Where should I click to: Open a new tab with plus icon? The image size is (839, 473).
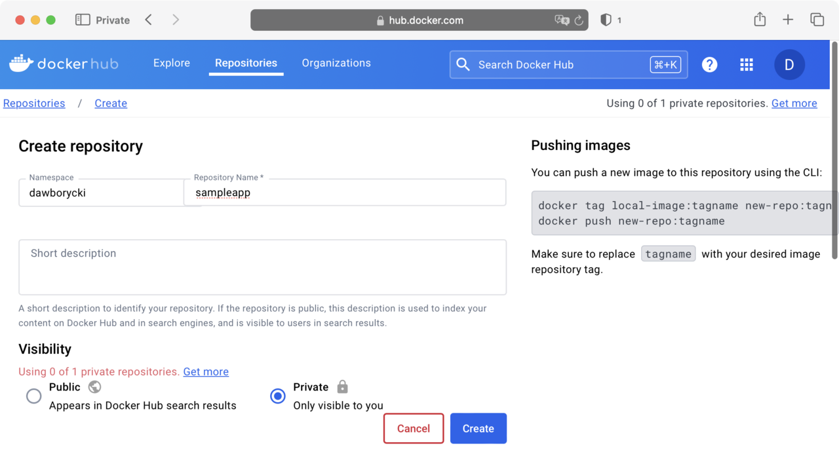788,20
